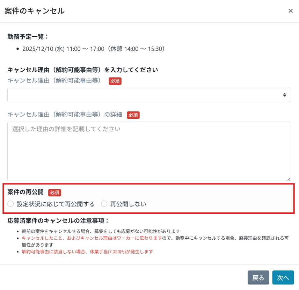
Task: Click the 必須 badge beside the details label
Action: click(133, 115)
